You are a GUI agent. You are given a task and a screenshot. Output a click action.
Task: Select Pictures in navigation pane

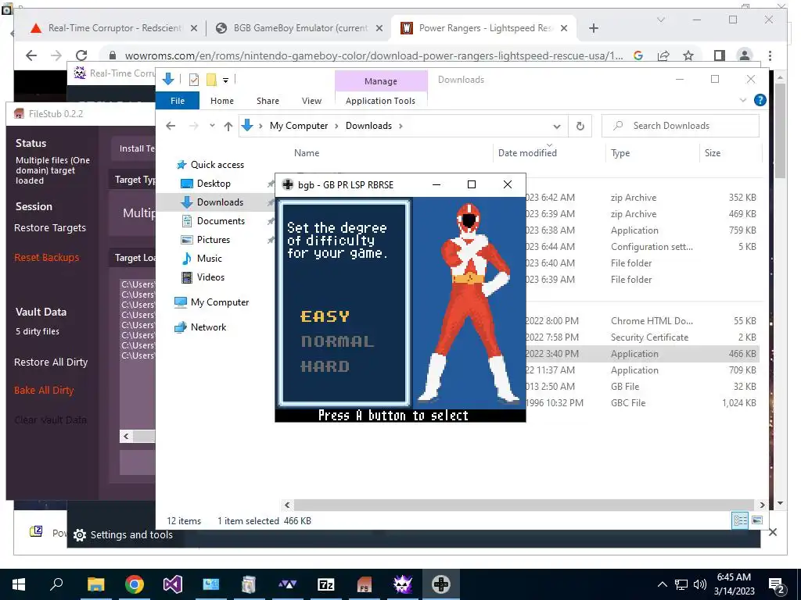pyautogui.click(x=213, y=239)
